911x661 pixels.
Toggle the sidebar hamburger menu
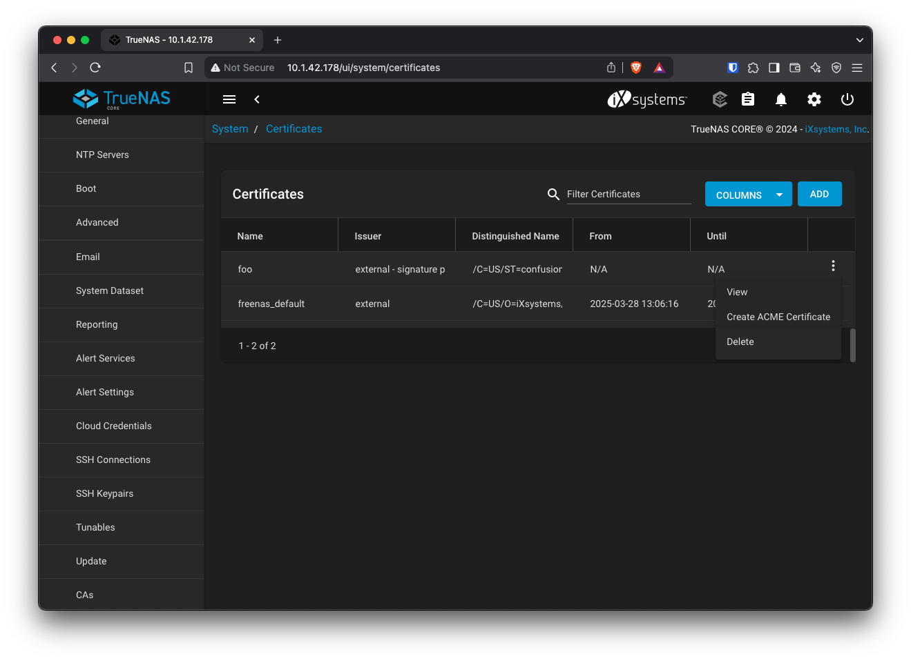tap(229, 99)
